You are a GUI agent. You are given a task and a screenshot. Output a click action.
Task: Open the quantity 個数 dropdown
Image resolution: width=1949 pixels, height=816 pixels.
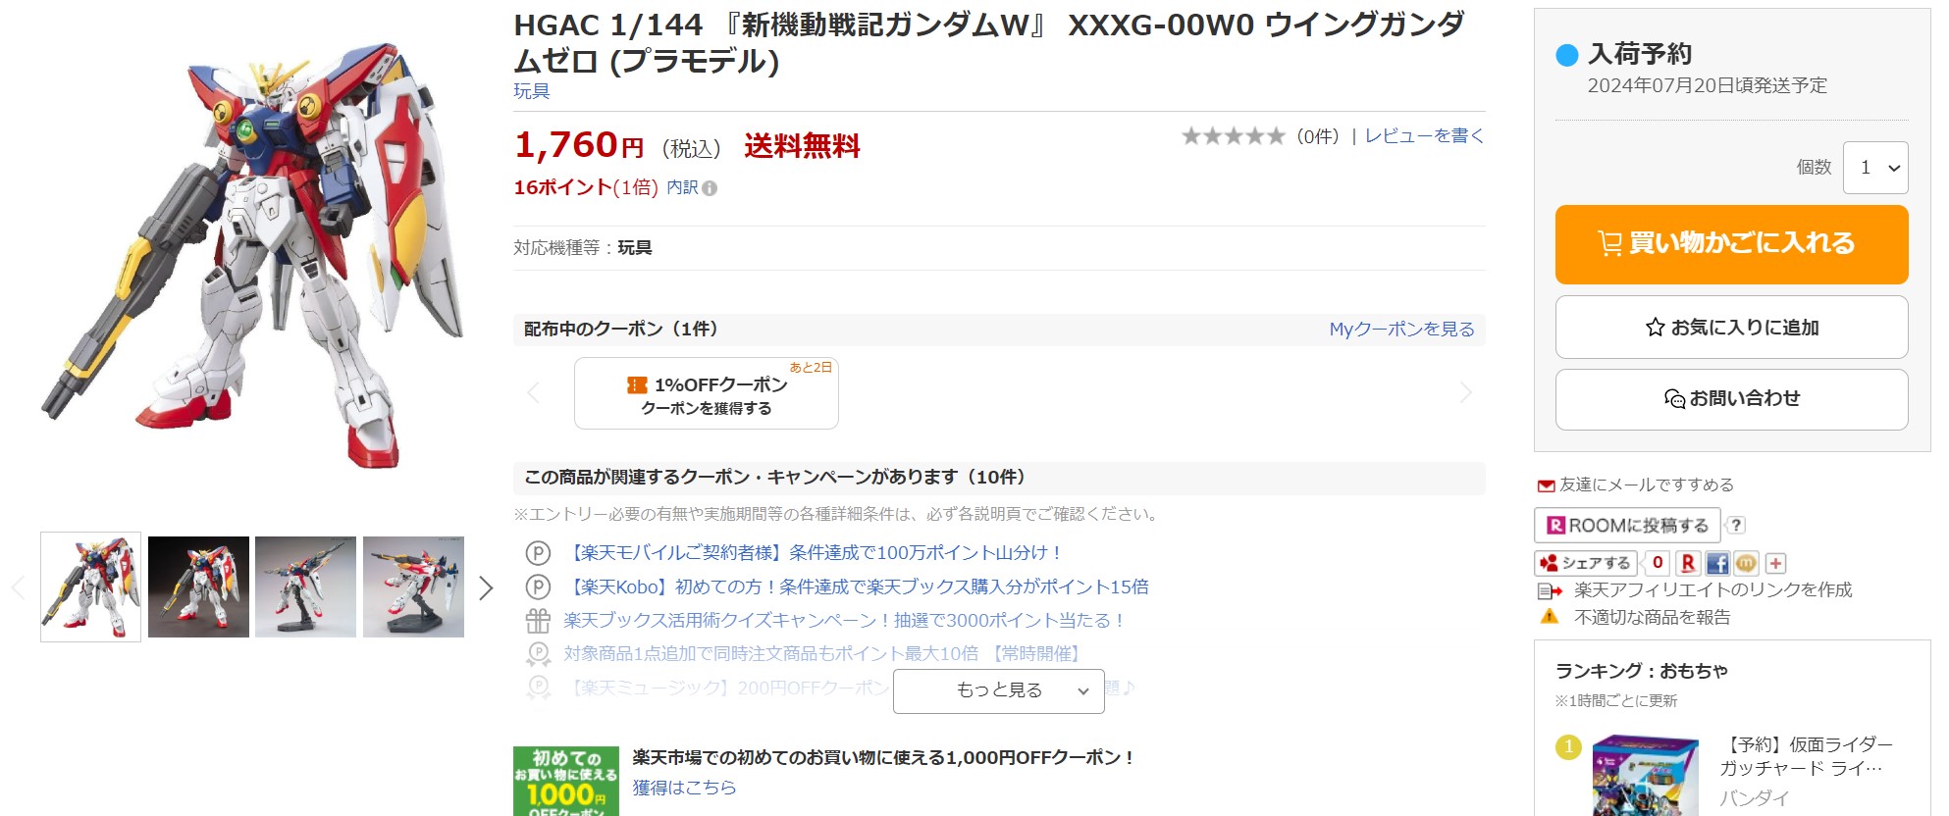coord(1875,168)
